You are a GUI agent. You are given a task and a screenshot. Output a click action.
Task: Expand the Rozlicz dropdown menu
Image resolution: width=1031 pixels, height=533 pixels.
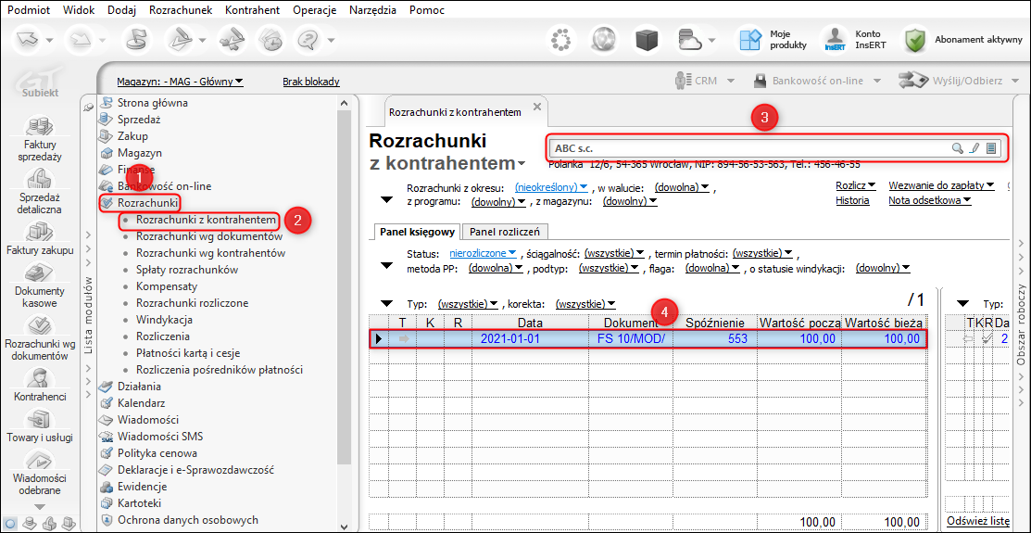(x=855, y=185)
